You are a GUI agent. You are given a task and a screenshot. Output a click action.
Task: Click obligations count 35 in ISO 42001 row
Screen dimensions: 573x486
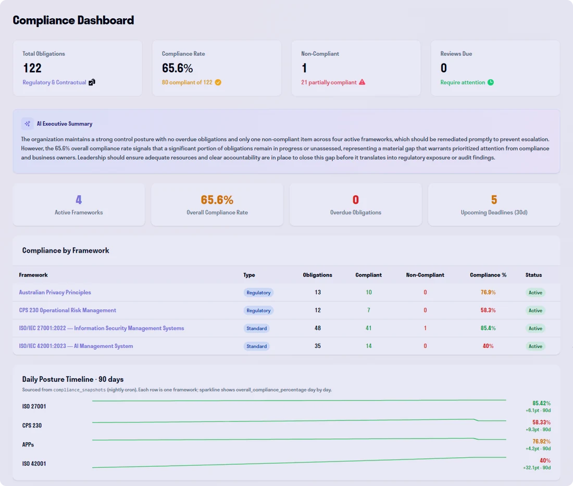(x=318, y=346)
